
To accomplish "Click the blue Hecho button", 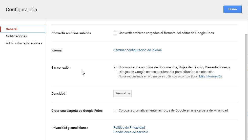I will (232, 9).
